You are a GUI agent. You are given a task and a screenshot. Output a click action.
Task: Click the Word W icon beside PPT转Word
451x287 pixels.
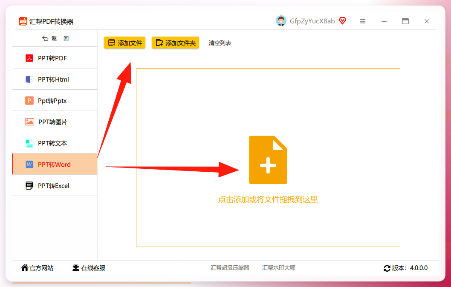(x=29, y=164)
